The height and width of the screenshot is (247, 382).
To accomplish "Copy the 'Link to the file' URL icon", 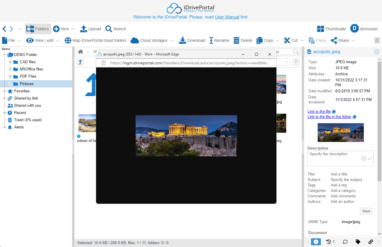I will (334, 112).
